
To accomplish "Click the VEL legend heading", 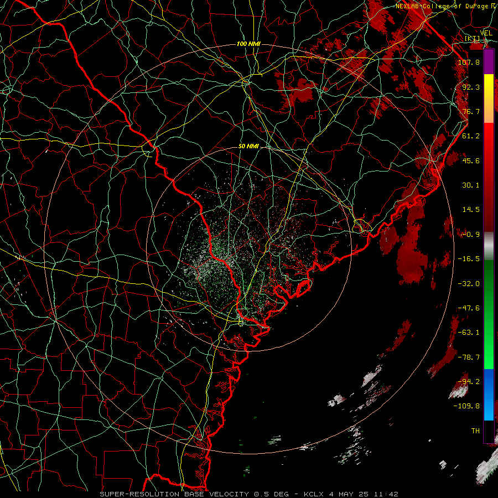I will coord(486,33).
